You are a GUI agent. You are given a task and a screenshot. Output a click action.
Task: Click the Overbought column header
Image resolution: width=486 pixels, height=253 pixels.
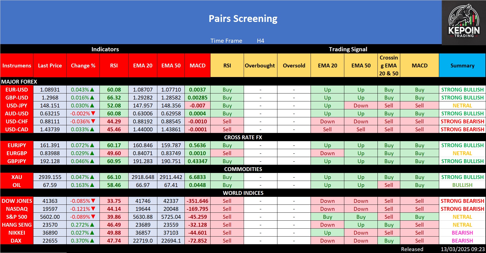click(260, 66)
